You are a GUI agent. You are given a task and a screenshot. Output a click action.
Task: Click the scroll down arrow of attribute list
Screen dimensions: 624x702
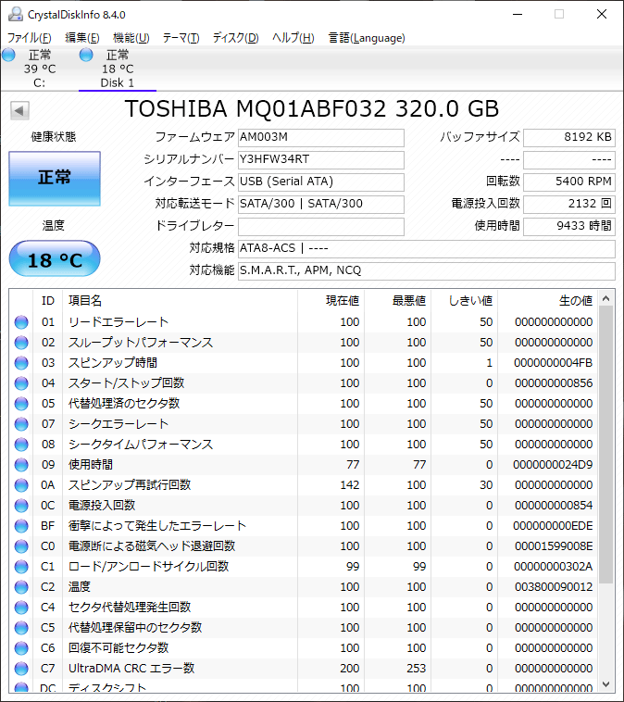tap(606, 683)
